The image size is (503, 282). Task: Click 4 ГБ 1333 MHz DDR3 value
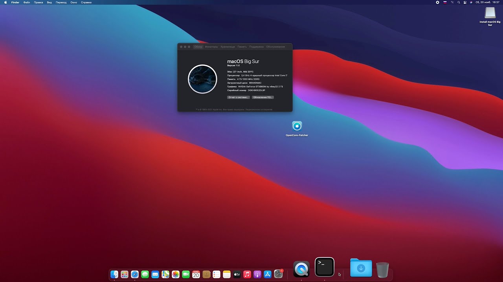[x=248, y=79]
